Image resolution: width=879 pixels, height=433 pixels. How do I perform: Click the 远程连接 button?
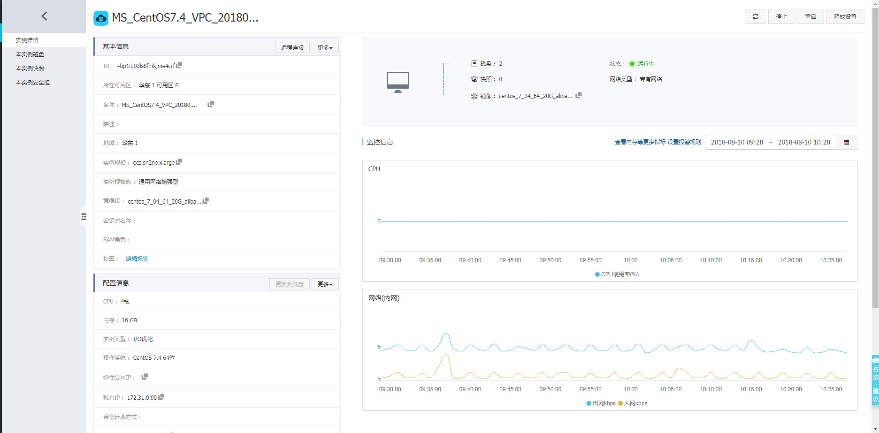pos(292,47)
